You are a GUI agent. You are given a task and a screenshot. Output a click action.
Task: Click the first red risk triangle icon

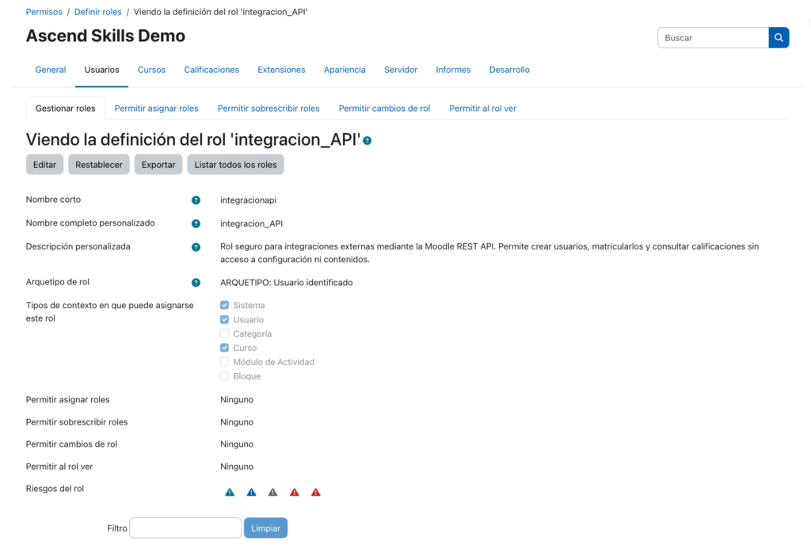(x=294, y=492)
